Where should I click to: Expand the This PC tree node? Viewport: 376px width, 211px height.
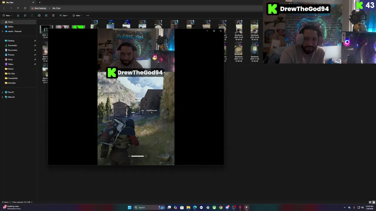coord(2,92)
